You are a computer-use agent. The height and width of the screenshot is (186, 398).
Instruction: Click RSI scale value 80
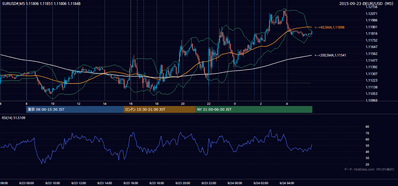[x=367, y=127]
